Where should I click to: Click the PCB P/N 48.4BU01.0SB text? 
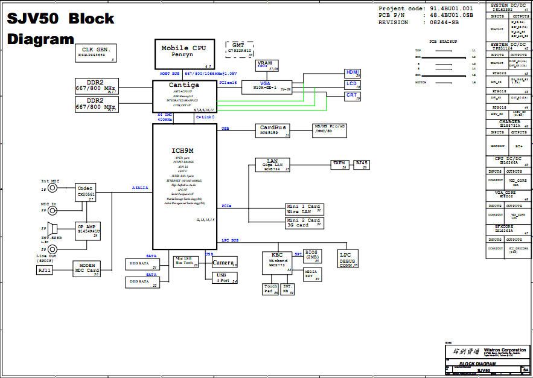(x=426, y=15)
